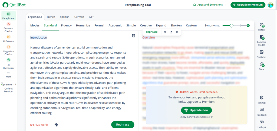Viewport: 277px width, 131px height.
Task: Click the green Rephrase button below the input
Action: 123,125
